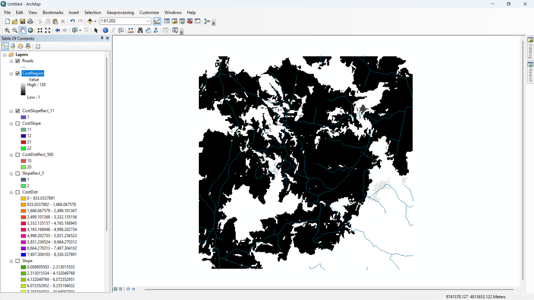This screenshot has width=534, height=300.
Task: Open the Bookmarks menu
Action: pyautogui.click(x=53, y=12)
